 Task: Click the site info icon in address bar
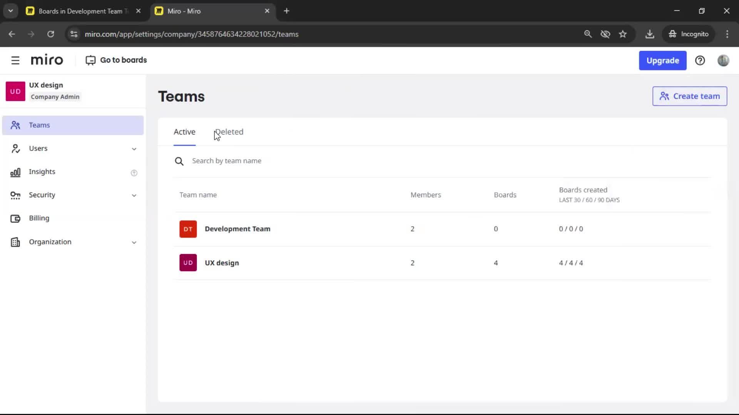point(74,34)
